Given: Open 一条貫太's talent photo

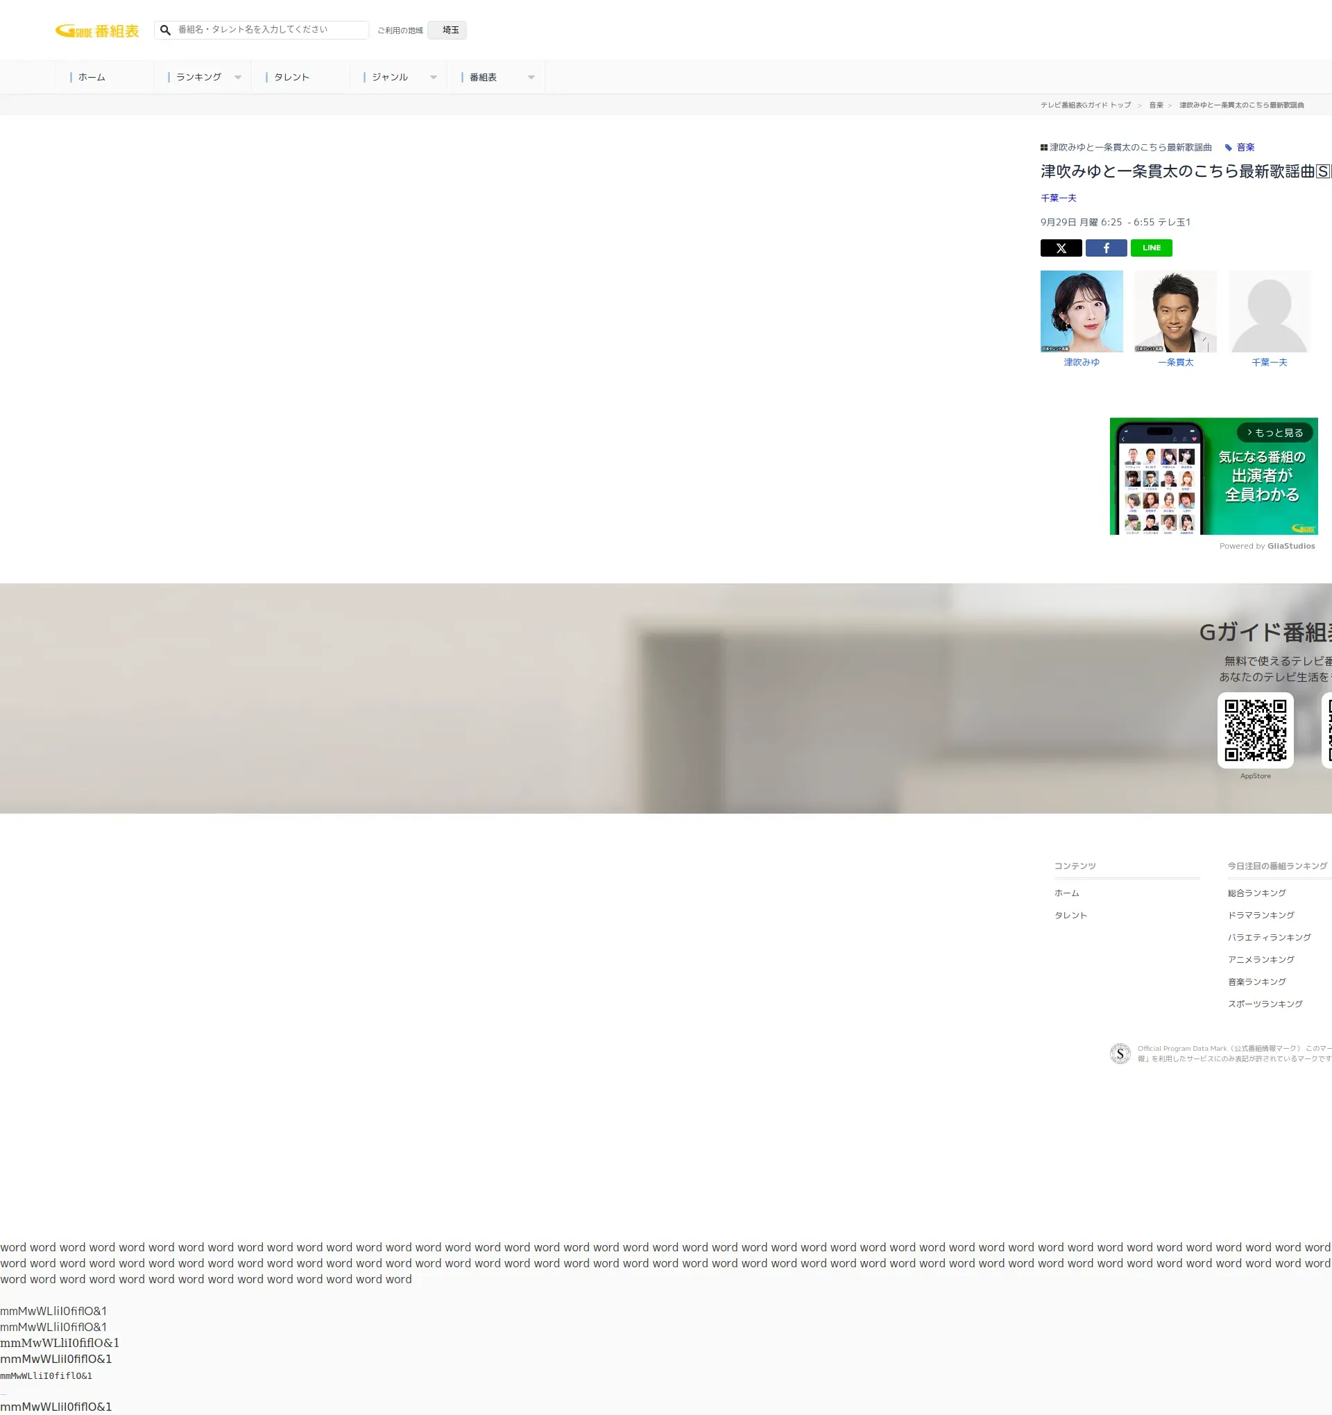Looking at the screenshot, I should click(x=1175, y=311).
